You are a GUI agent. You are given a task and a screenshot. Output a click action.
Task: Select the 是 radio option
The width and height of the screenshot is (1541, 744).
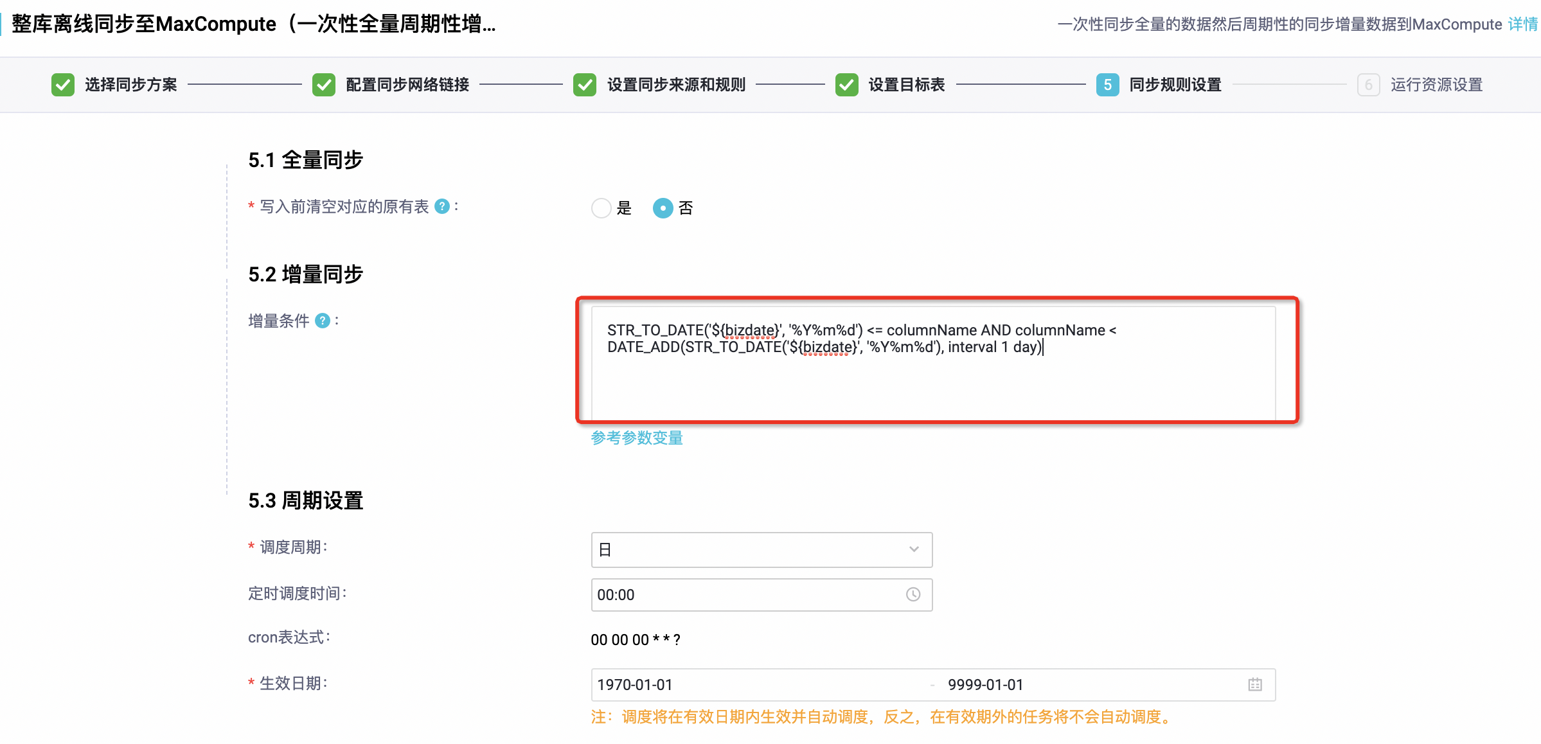tap(601, 208)
